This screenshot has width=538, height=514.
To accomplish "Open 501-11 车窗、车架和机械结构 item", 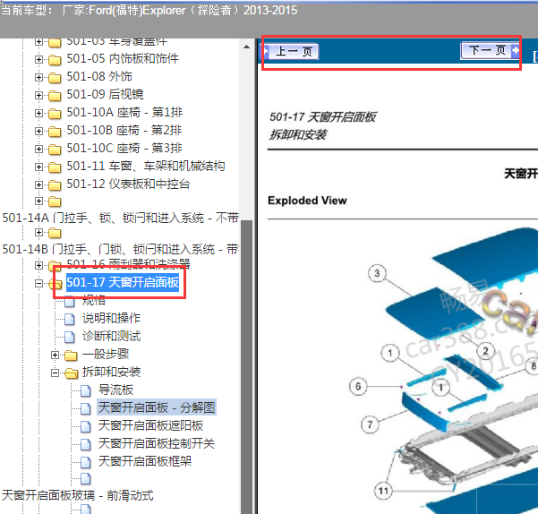I will tap(146, 166).
